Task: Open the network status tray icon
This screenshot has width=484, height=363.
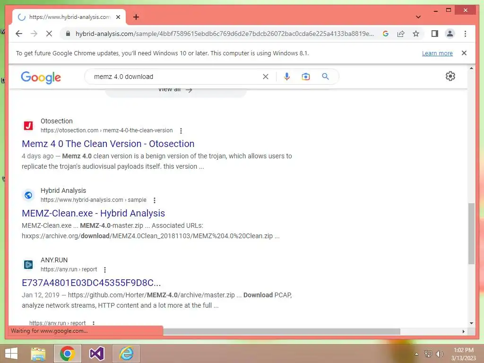Action: [x=428, y=354]
